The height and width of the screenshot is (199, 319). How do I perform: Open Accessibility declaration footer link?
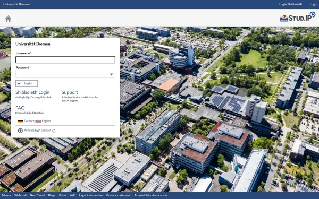point(150,195)
